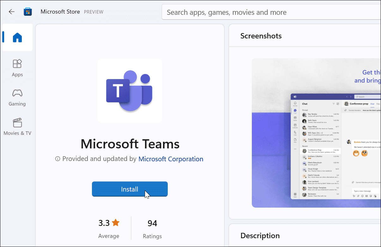Install Microsoft Teams
The width and height of the screenshot is (381, 247).
pos(130,189)
